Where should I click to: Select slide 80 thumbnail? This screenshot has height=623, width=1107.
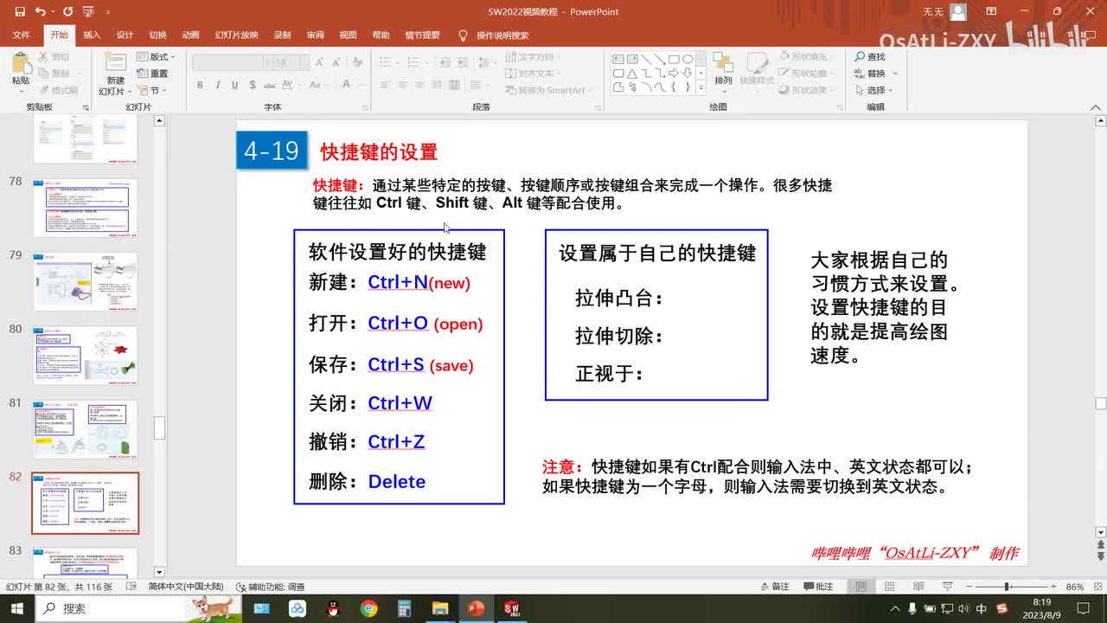tap(85, 355)
